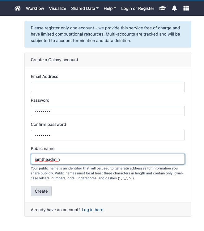Follow the 'Log in here.' link
The image size is (204, 231).
[93, 210]
